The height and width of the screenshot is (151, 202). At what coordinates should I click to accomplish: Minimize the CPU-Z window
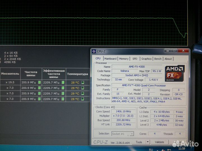[x=167, y=51]
